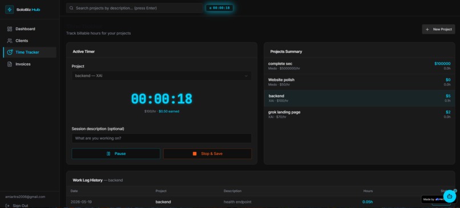Click the pause icon in Pause button
Viewport: 460px width, 208px height.
108,153
